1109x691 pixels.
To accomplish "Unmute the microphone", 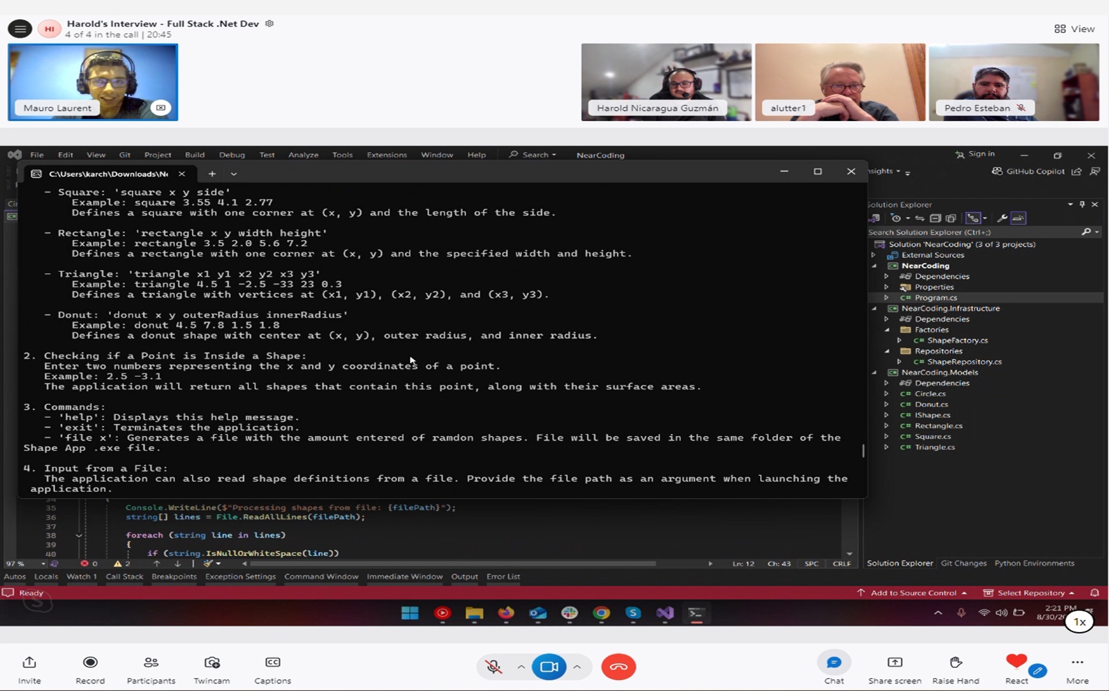I will (494, 667).
